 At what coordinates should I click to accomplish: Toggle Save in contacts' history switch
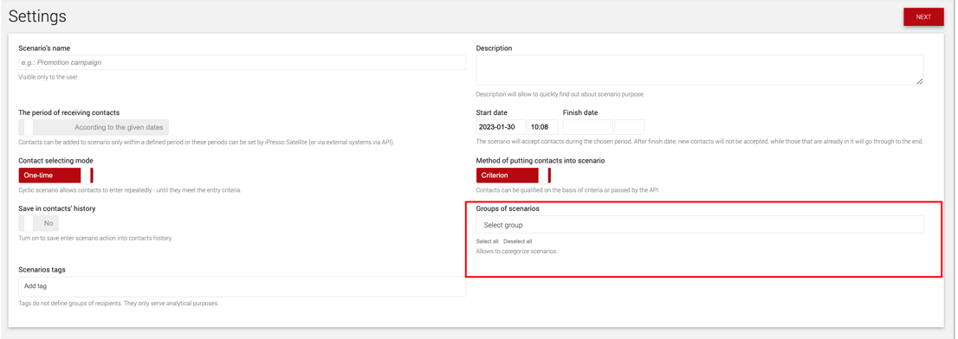(x=38, y=223)
